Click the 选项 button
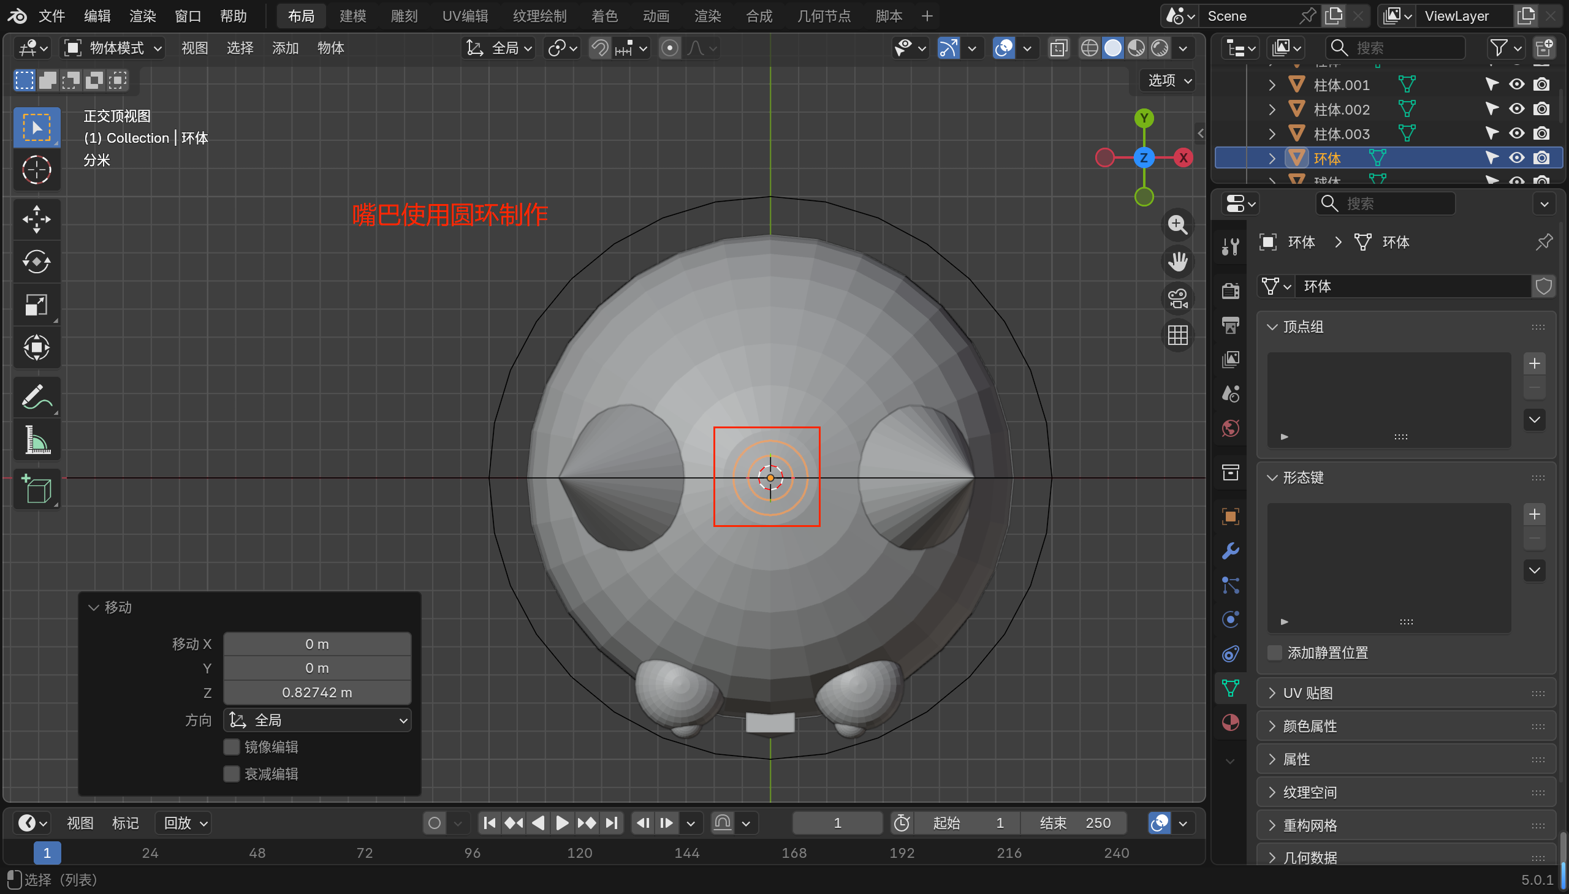1569x894 pixels. click(x=1169, y=80)
